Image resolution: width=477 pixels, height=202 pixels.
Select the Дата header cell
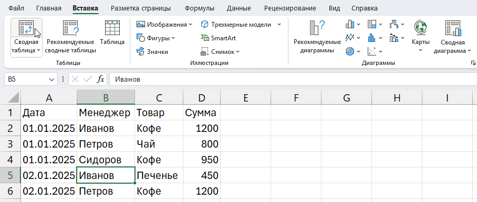coord(49,113)
